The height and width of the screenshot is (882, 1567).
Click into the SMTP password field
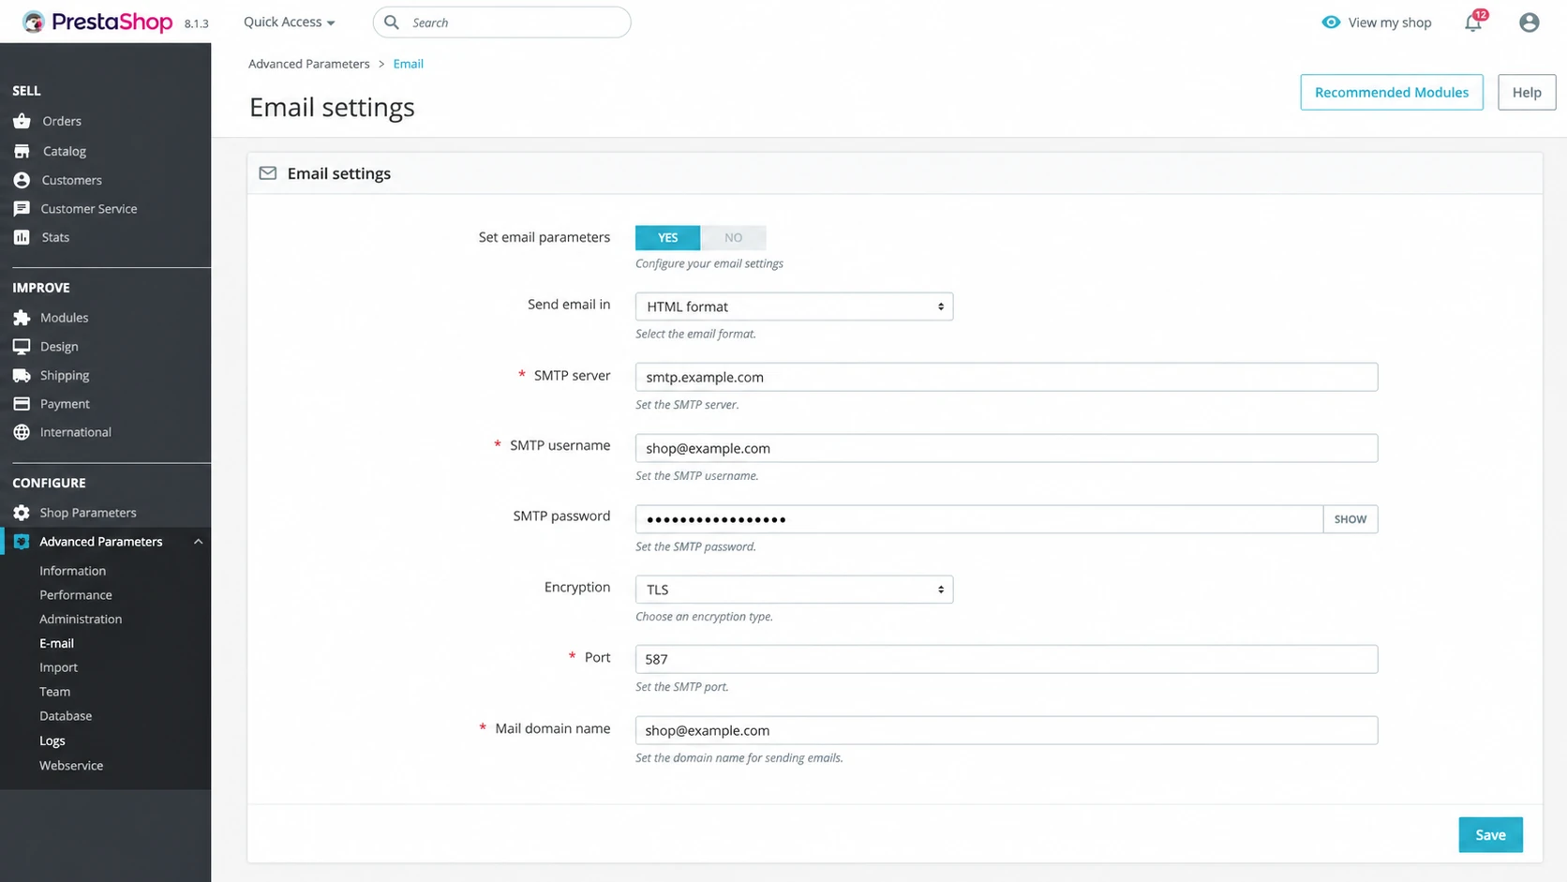pyautogui.click(x=979, y=519)
